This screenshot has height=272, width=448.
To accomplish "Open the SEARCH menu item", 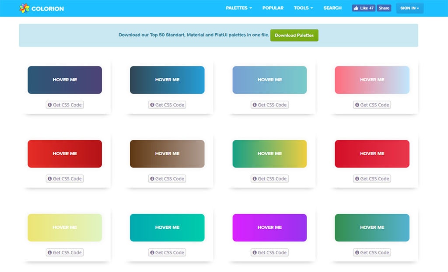I will (x=332, y=8).
